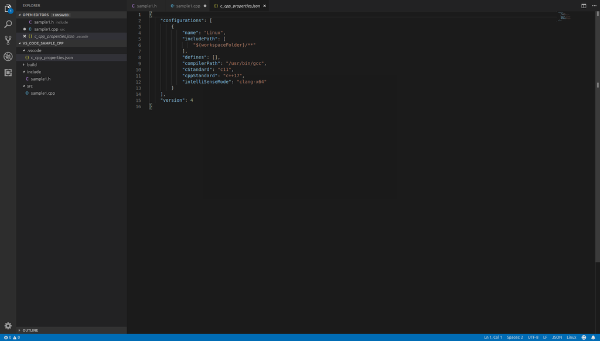Open the Manage gear menu
This screenshot has height=341, width=600.
coord(8,326)
